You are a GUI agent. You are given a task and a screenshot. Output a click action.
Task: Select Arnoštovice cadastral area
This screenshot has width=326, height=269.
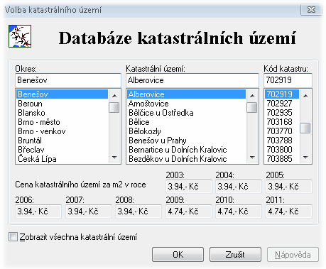point(186,104)
